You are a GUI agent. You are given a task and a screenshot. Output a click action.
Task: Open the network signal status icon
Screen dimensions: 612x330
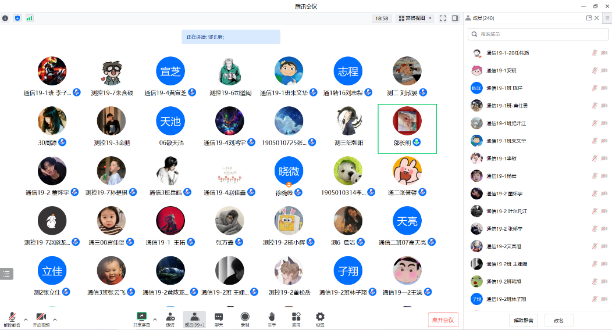tap(29, 18)
